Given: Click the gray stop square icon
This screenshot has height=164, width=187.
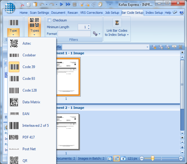Looking at the screenshot, I should 74,5.
